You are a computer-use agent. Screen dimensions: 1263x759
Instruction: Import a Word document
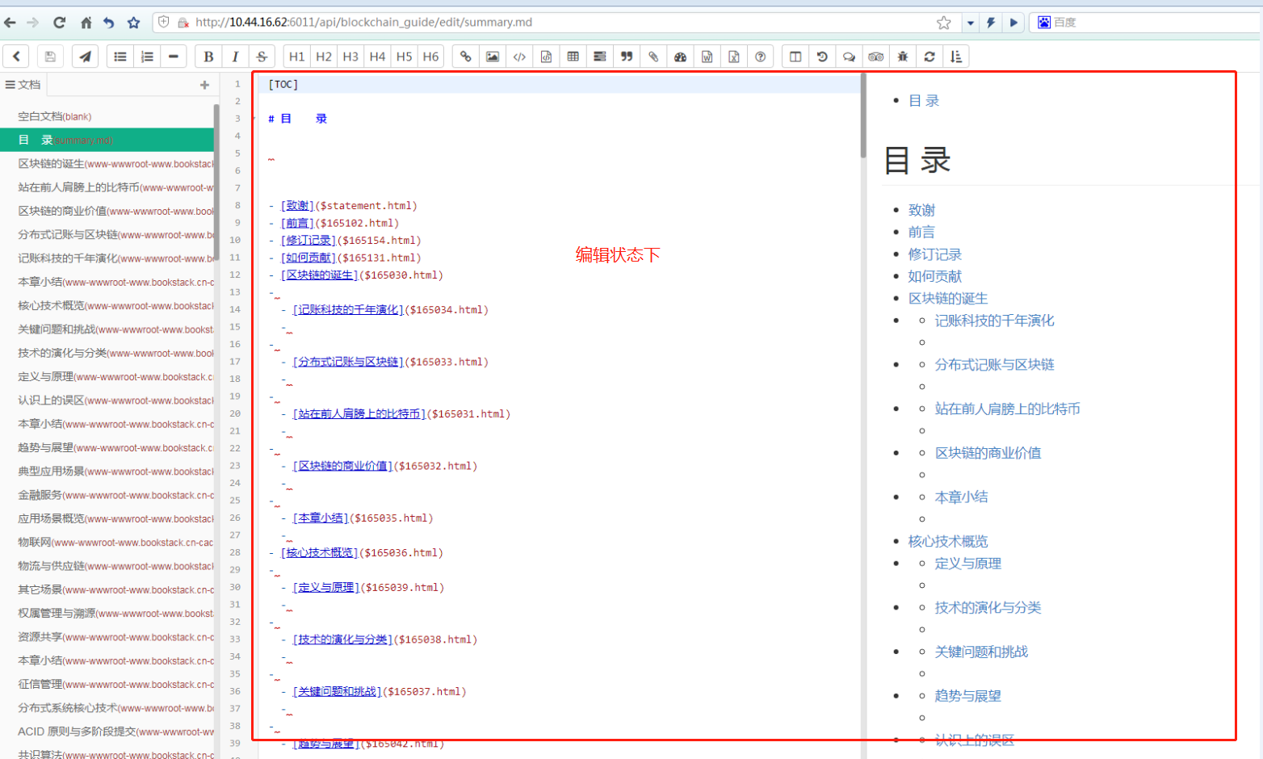(707, 57)
